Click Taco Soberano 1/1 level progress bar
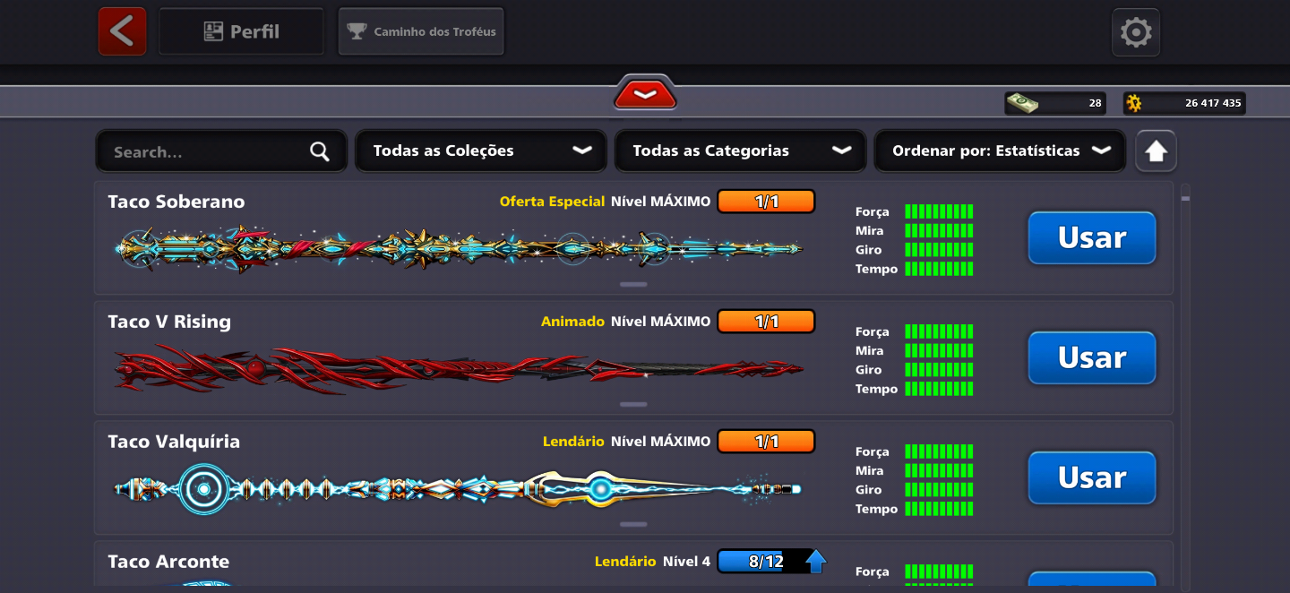This screenshot has width=1290, height=593. 766,202
